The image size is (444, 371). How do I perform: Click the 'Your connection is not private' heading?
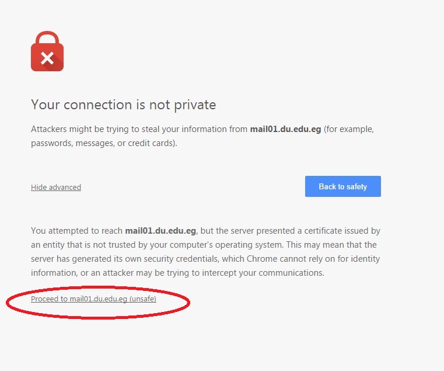(124, 105)
